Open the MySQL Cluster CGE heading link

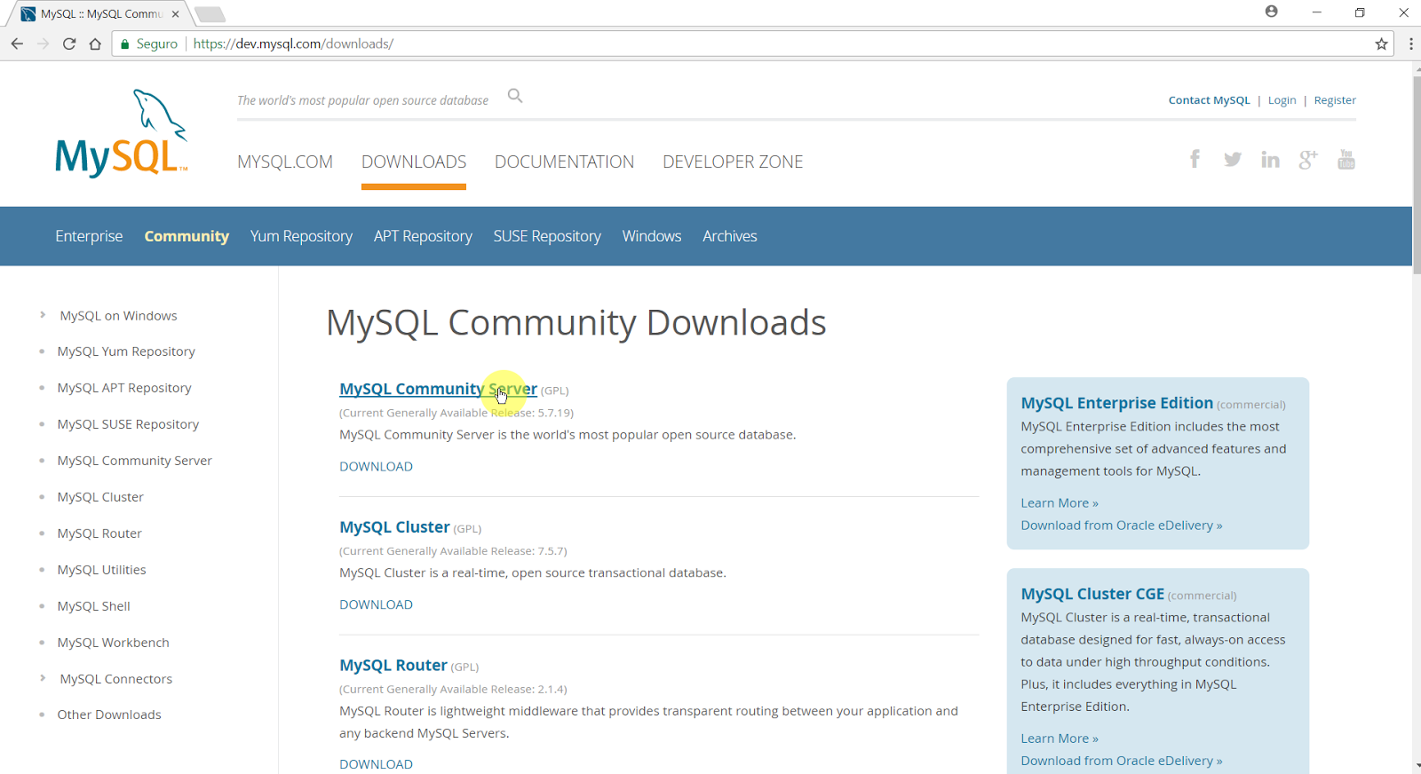[x=1092, y=594]
